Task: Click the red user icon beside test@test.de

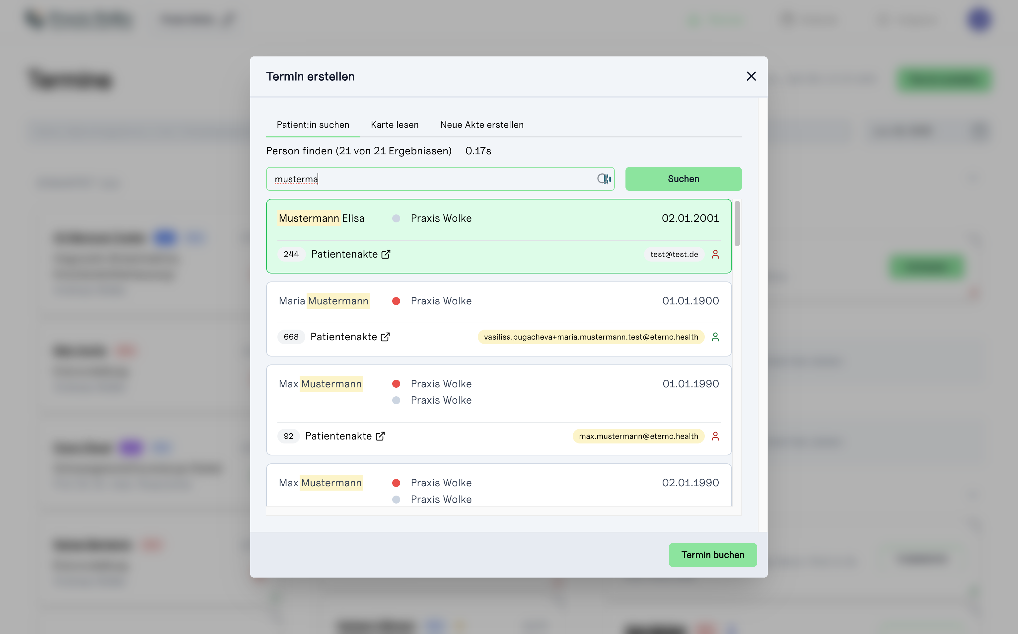Action: click(715, 254)
